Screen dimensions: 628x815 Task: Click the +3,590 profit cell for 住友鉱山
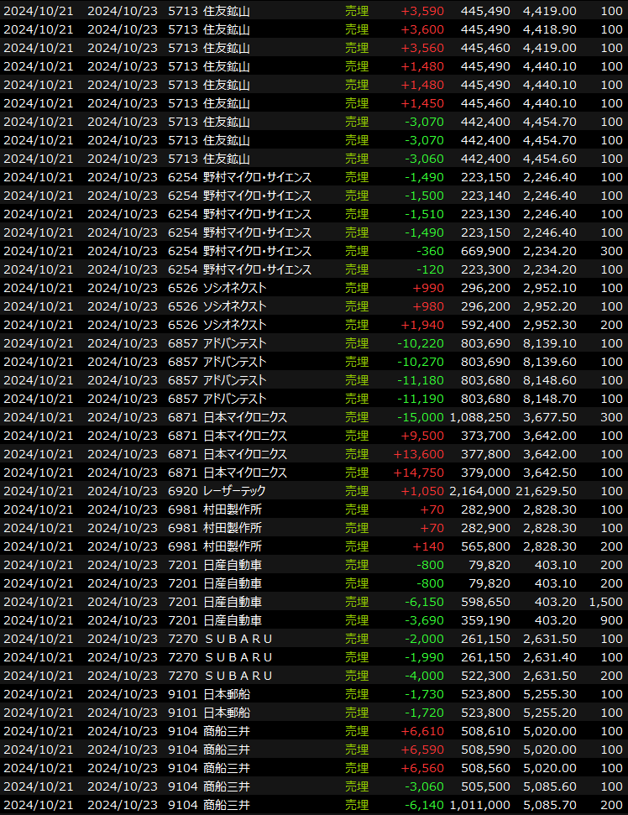point(422,11)
